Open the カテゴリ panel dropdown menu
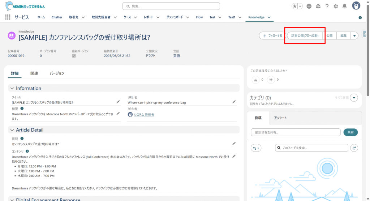The image size is (370, 201). pyautogui.click(x=354, y=98)
